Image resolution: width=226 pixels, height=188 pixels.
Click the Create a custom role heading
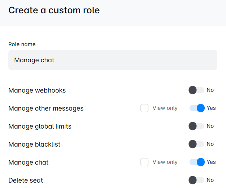point(54,10)
